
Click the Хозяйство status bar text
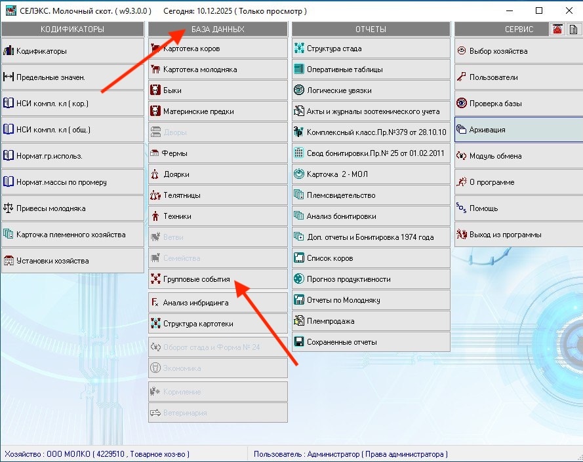[x=97, y=454]
